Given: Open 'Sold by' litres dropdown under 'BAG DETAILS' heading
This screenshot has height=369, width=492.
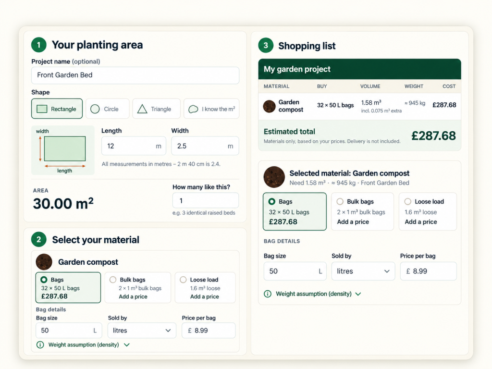Looking at the screenshot, I should [x=363, y=271].
